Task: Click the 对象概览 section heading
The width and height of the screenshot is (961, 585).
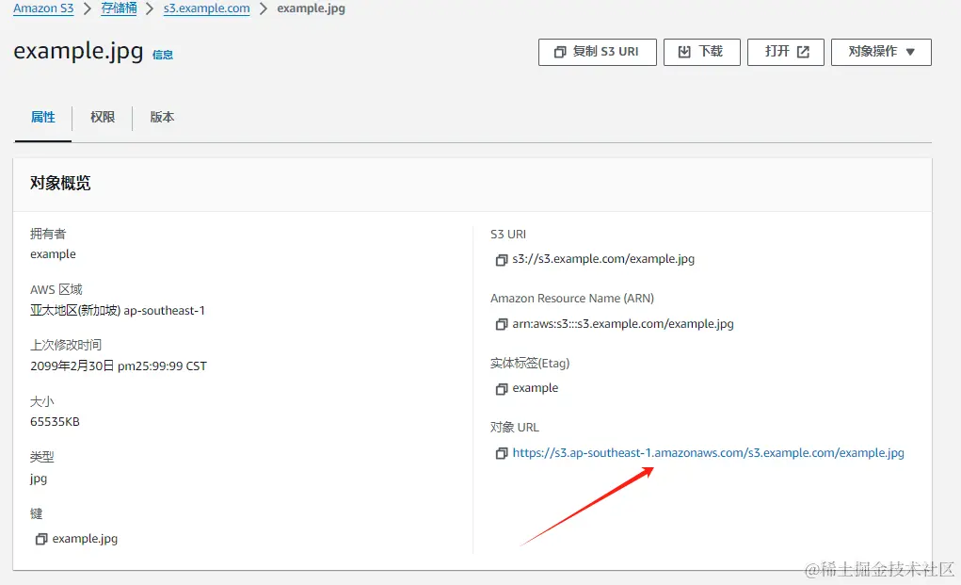Action: [x=60, y=184]
